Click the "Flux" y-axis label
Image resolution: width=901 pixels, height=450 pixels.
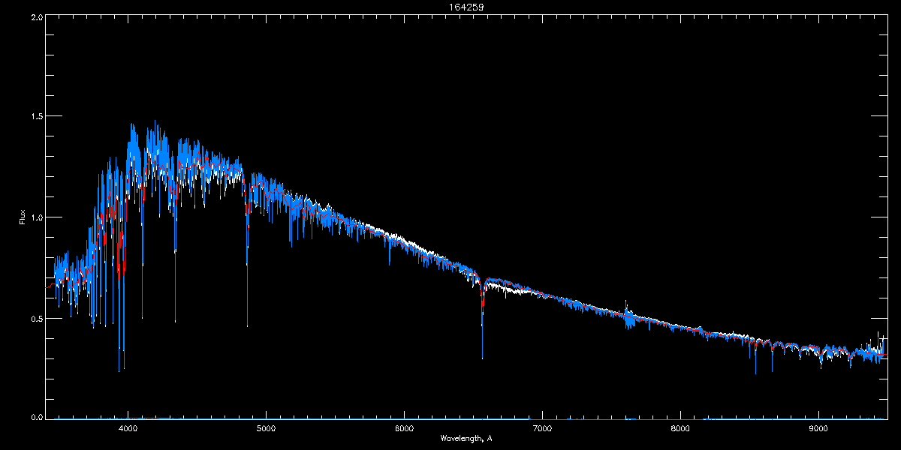pos(23,217)
